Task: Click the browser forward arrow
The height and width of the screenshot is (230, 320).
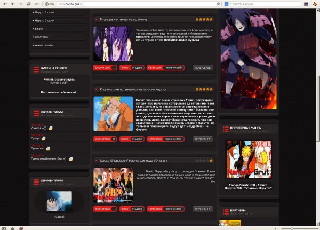Action: click(x=20, y=4)
